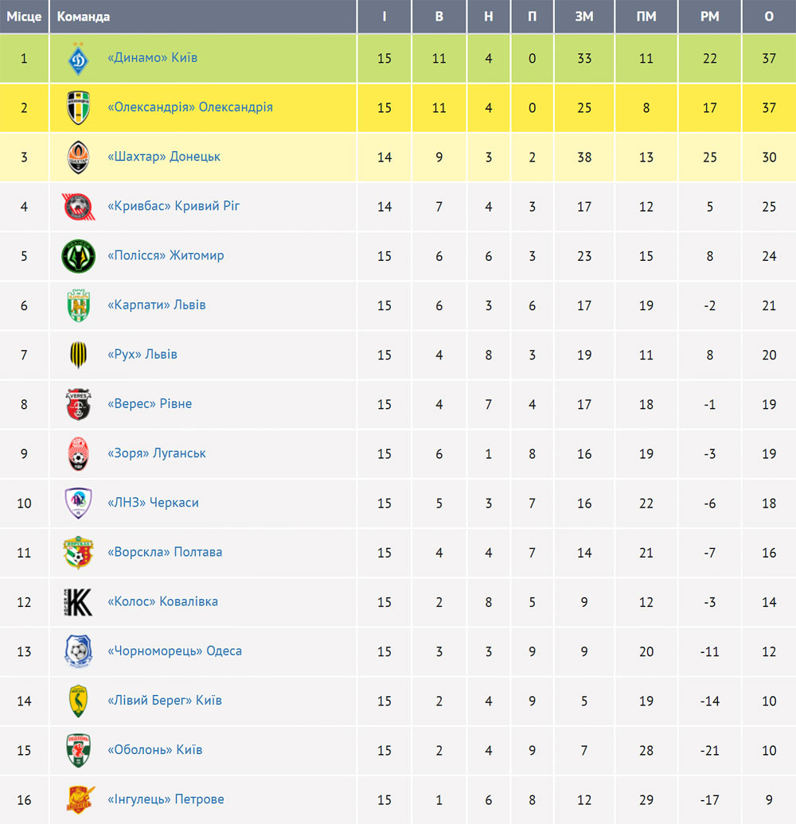Open the «Оболонь» Київ team link
The height and width of the screenshot is (824, 796).
coord(155,749)
